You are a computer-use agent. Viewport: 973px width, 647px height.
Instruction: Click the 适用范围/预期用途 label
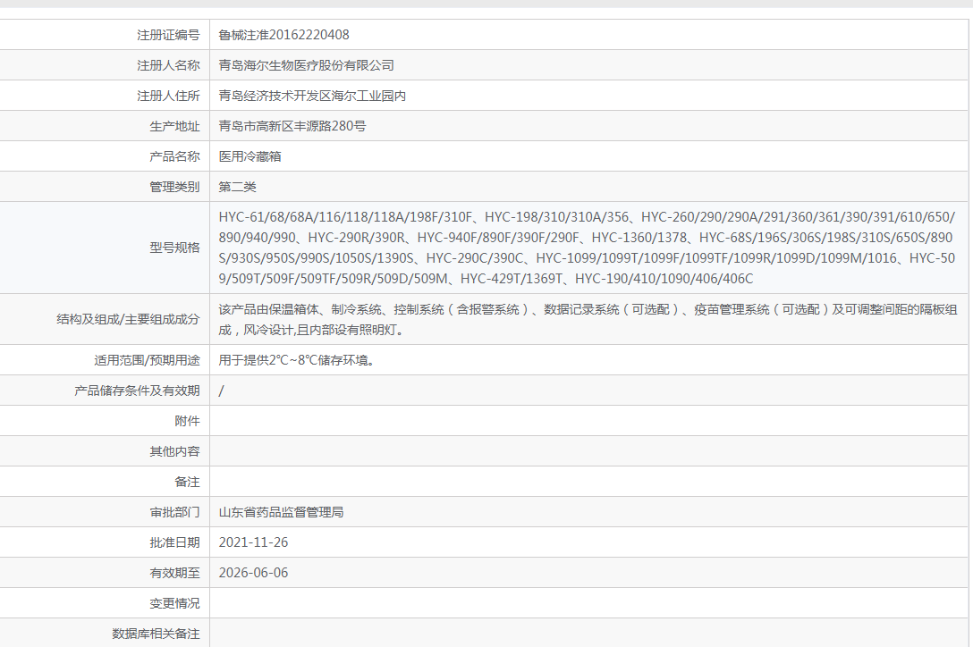(147, 360)
